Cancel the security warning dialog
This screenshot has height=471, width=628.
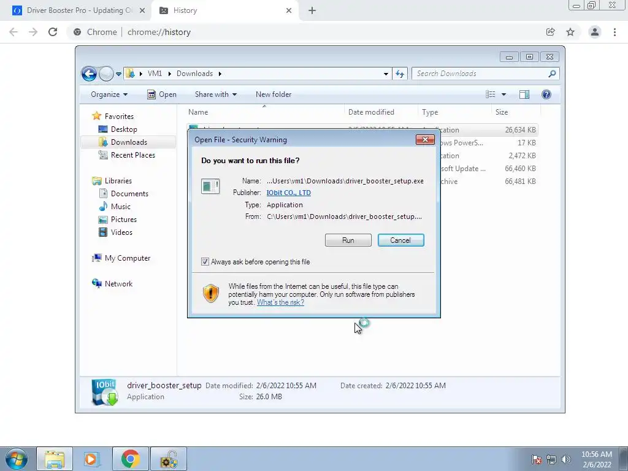tap(400, 240)
